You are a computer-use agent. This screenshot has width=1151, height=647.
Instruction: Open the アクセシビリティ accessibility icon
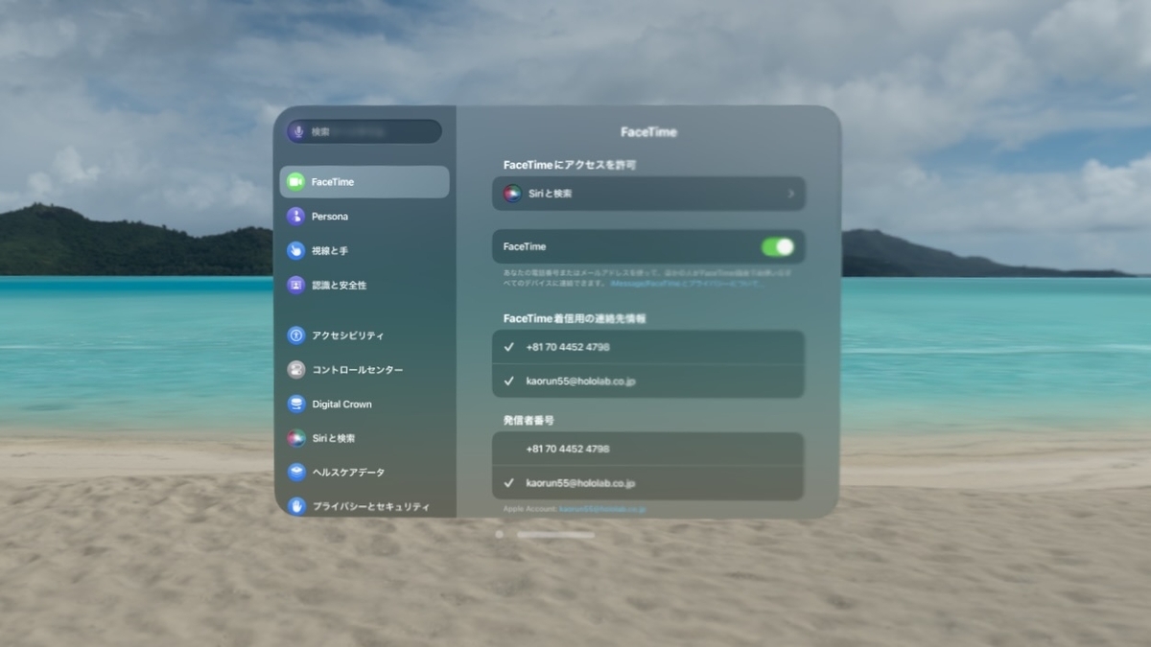(x=295, y=335)
